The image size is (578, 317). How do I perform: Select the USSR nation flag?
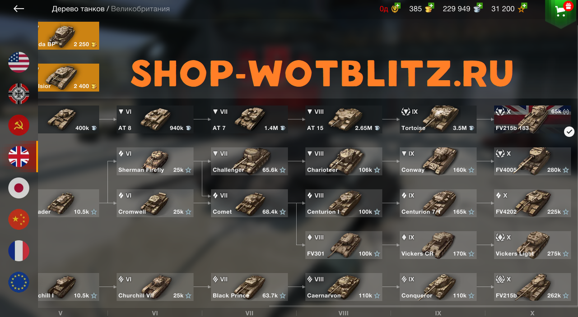click(19, 125)
